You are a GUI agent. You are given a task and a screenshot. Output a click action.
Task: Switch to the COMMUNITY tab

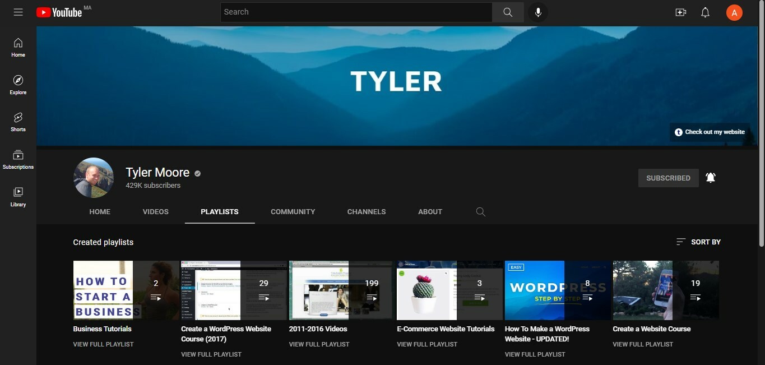(x=293, y=212)
